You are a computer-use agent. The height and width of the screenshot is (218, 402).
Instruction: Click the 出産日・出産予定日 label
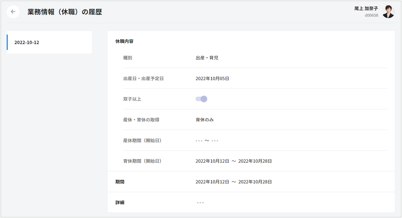[x=143, y=79]
